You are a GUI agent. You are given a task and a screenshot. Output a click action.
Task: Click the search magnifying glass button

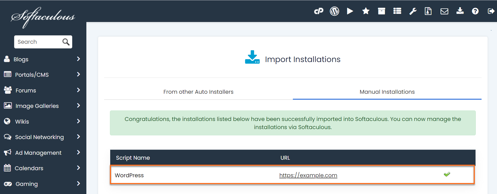66,42
